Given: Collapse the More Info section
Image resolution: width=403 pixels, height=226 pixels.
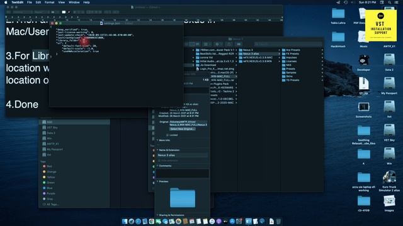Looking at the screenshot, I should (157, 140).
